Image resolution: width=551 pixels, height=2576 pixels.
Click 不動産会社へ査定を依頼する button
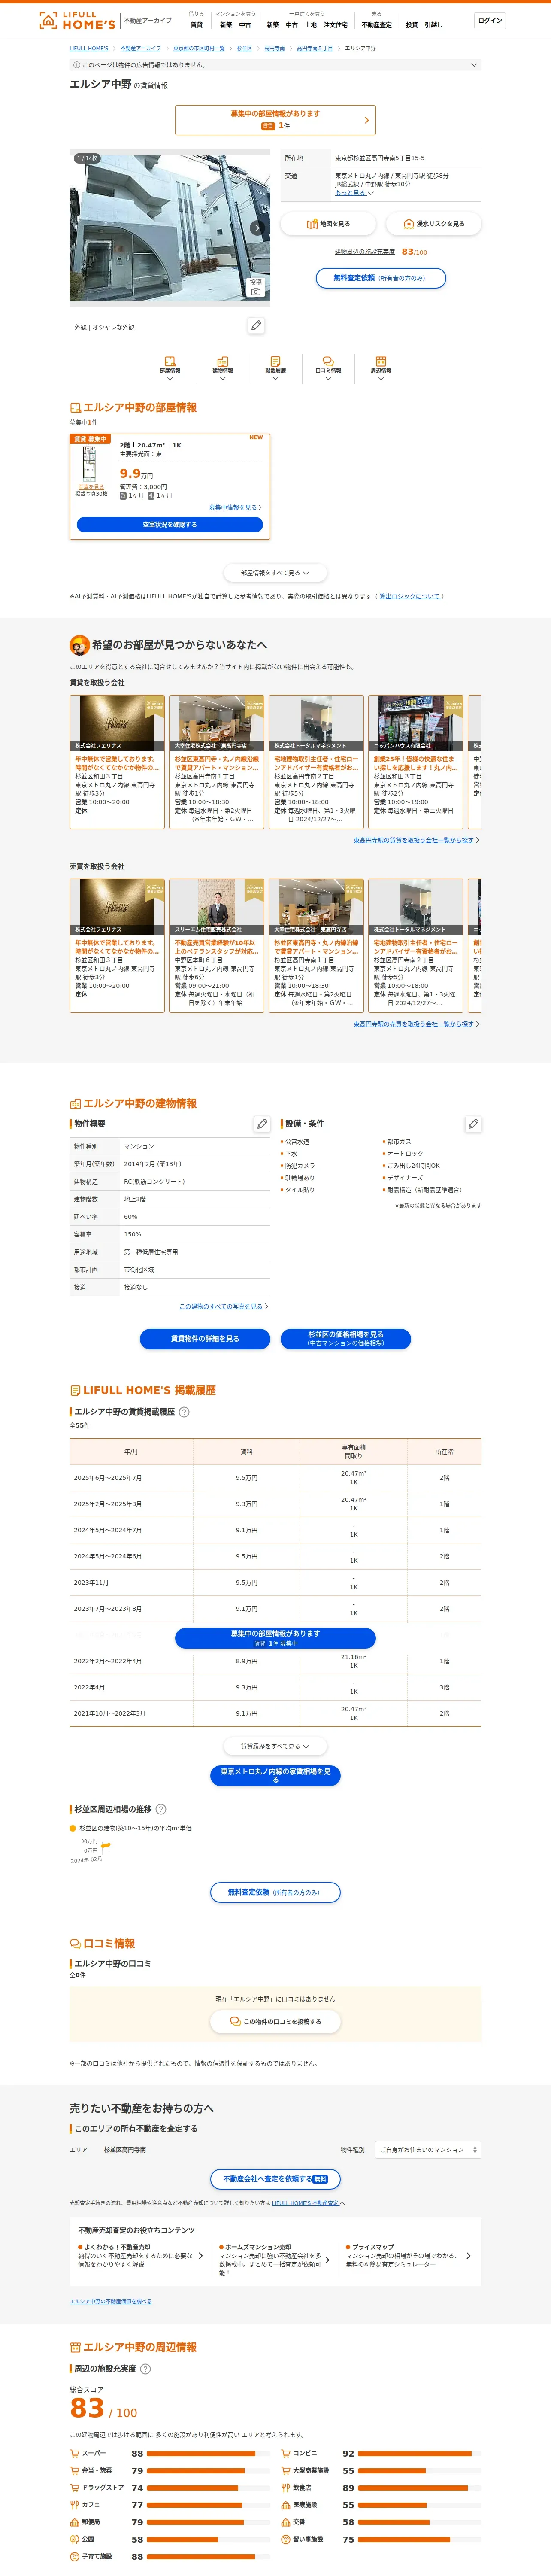point(275,2179)
